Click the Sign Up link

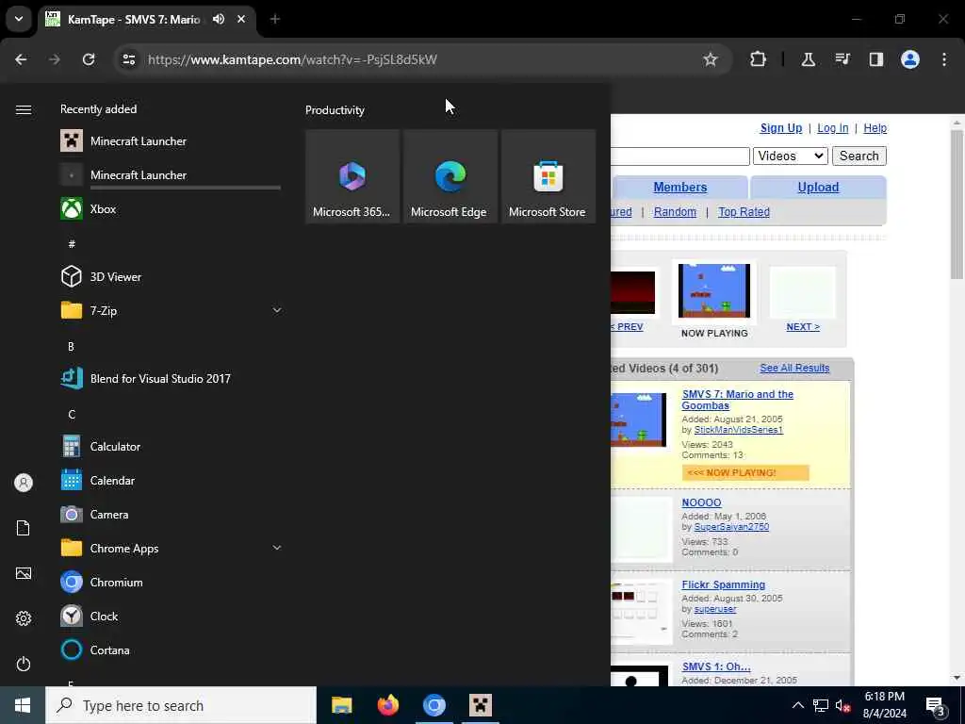click(x=781, y=128)
